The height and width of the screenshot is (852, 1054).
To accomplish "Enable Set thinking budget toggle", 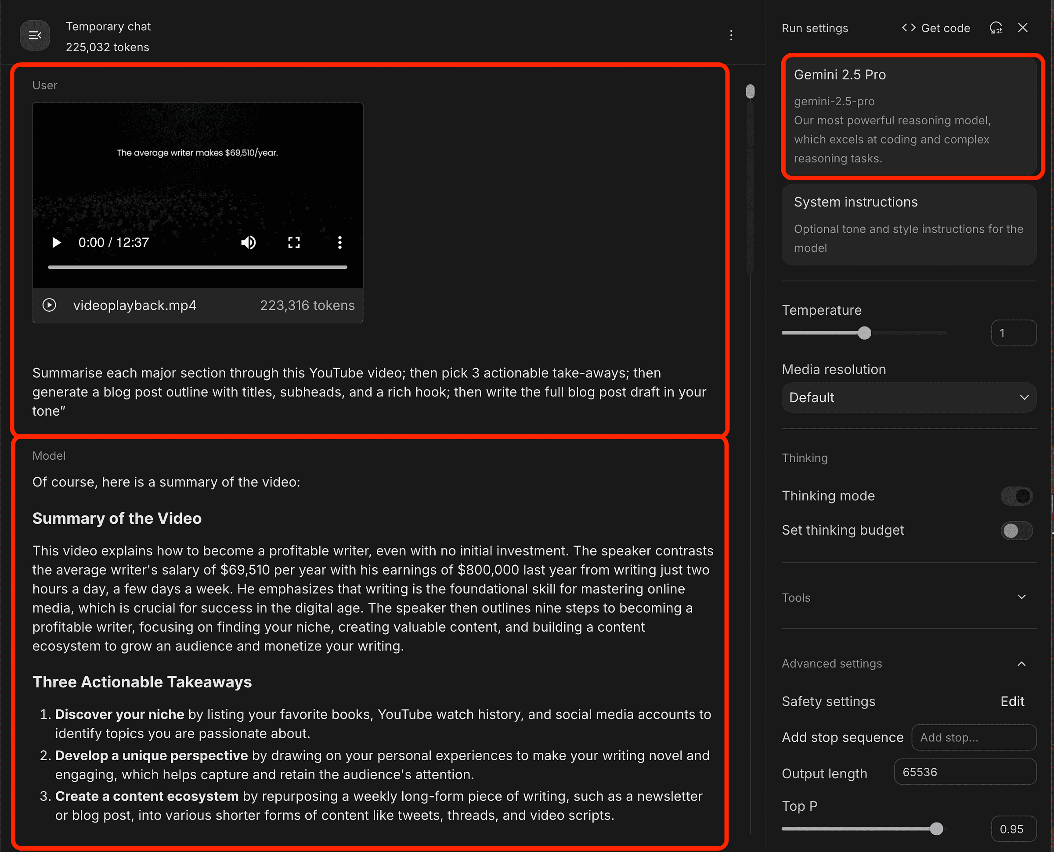I will click(1016, 531).
